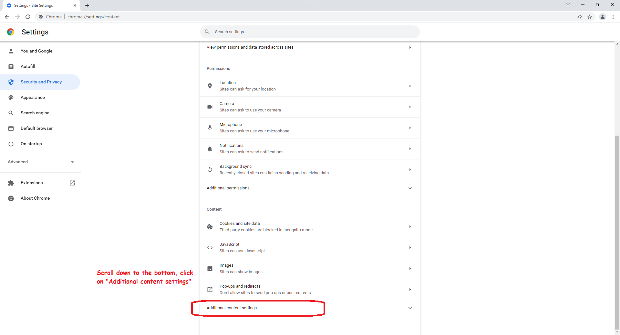Click About Chrome in the sidebar
This screenshot has height=335, width=620.
pyautogui.click(x=35, y=198)
